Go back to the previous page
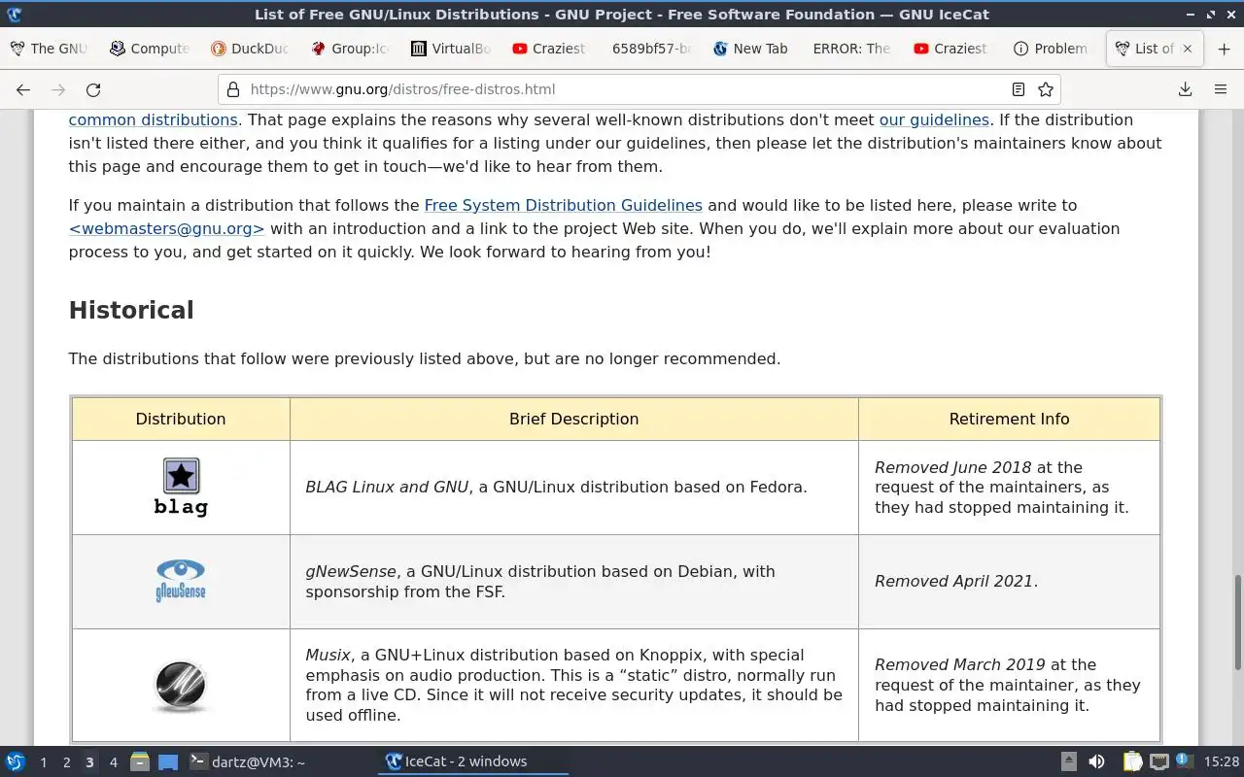The width and height of the screenshot is (1244, 777). point(23,89)
